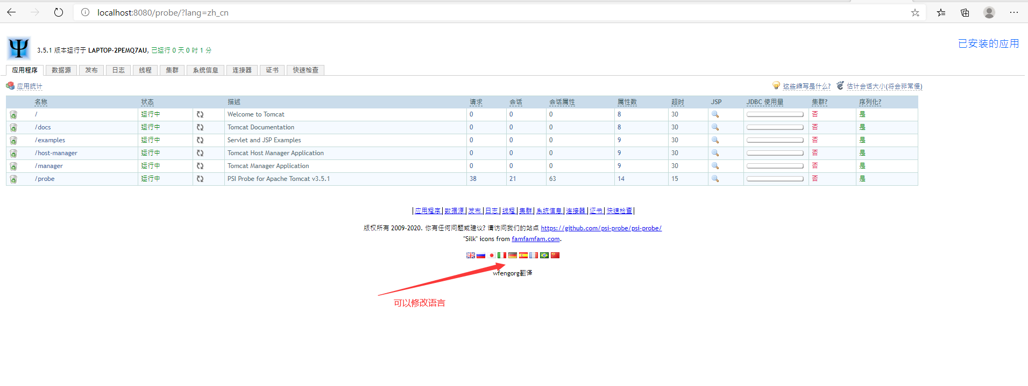The width and height of the screenshot is (1028, 386).
Task: Click the trash icon for the /docs app
Action: click(13, 128)
